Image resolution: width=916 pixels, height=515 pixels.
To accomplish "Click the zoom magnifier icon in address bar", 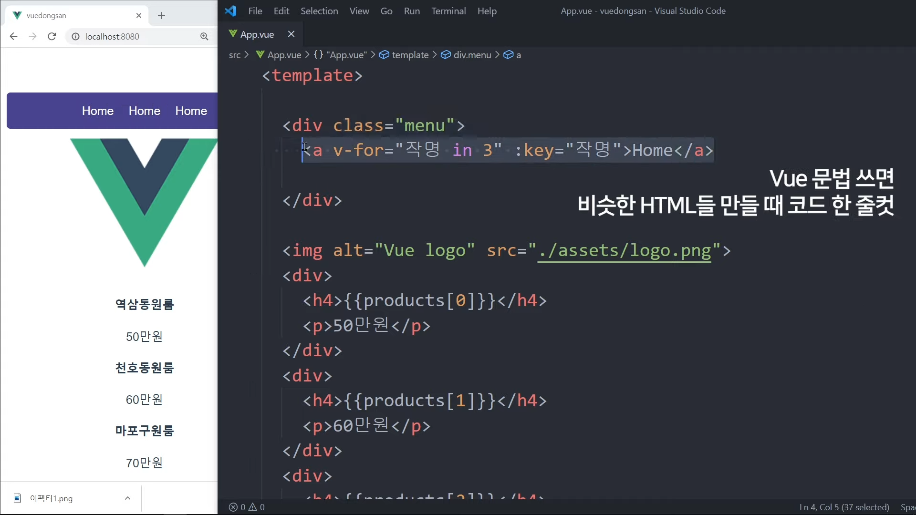I will (x=204, y=36).
